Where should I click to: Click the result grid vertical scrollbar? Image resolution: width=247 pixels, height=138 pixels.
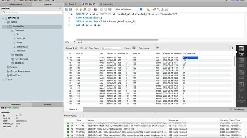[x=234, y=61]
